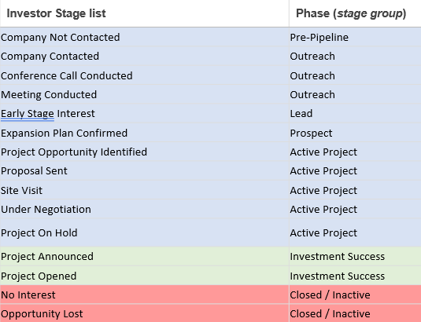The width and height of the screenshot is (421, 322).
Task: Select the Project Opened cell
Action: click(x=145, y=276)
